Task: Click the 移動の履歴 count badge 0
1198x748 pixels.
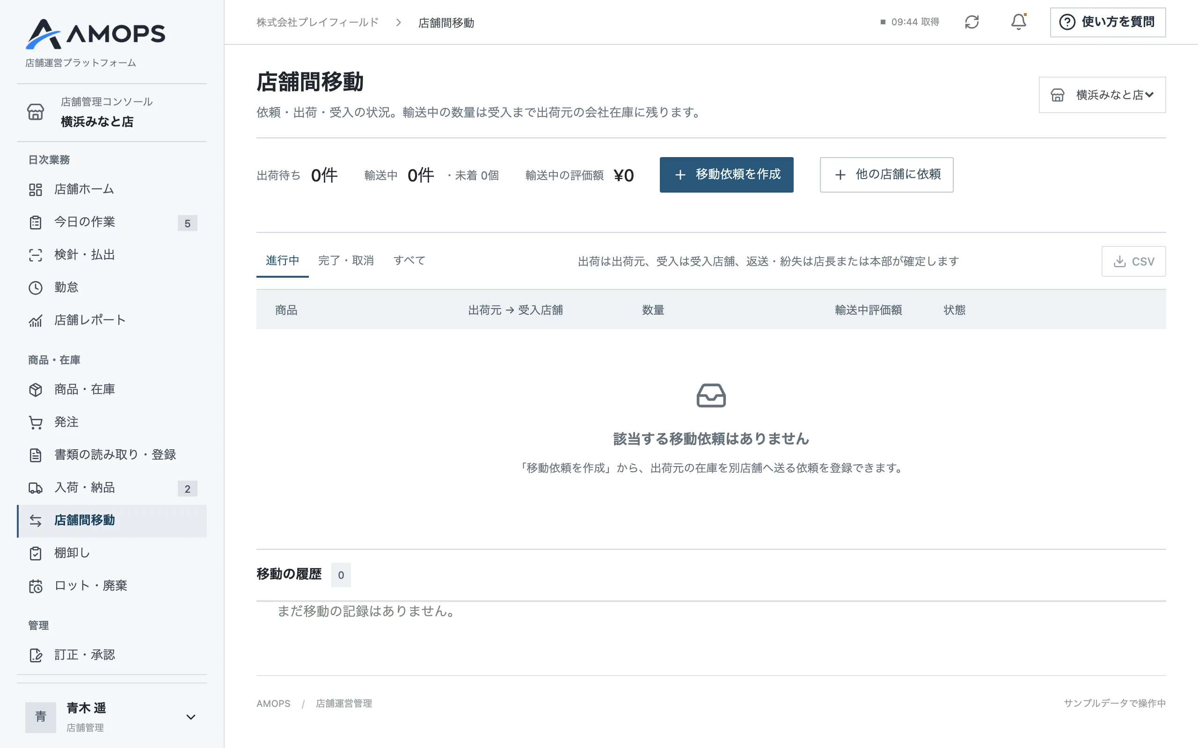Action: coord(341,575)
